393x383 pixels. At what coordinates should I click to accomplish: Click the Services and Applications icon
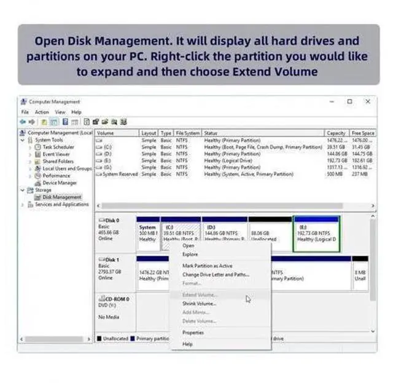[x=30, y=205]
